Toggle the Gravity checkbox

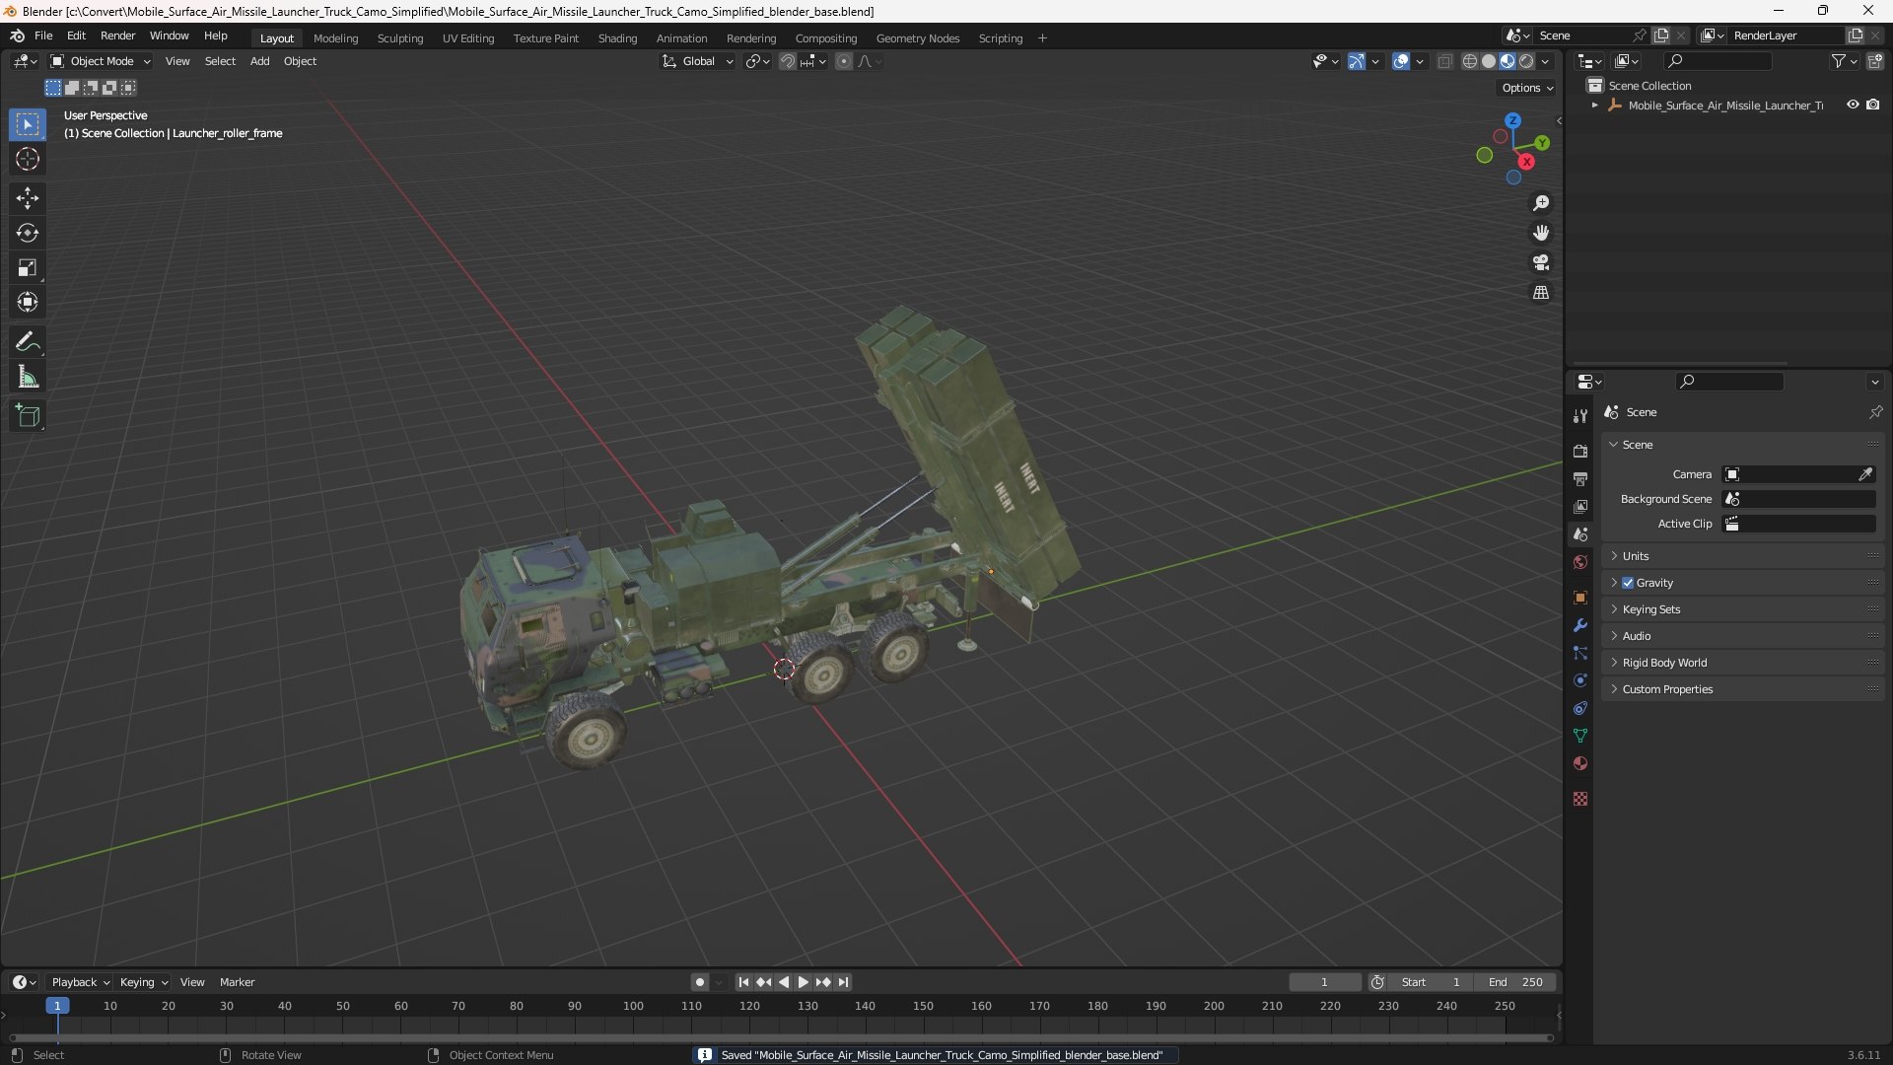pos(1628,583)
